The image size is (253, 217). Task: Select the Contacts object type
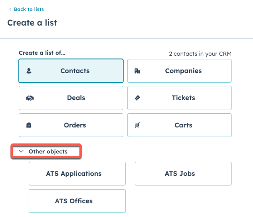point(71,71)
